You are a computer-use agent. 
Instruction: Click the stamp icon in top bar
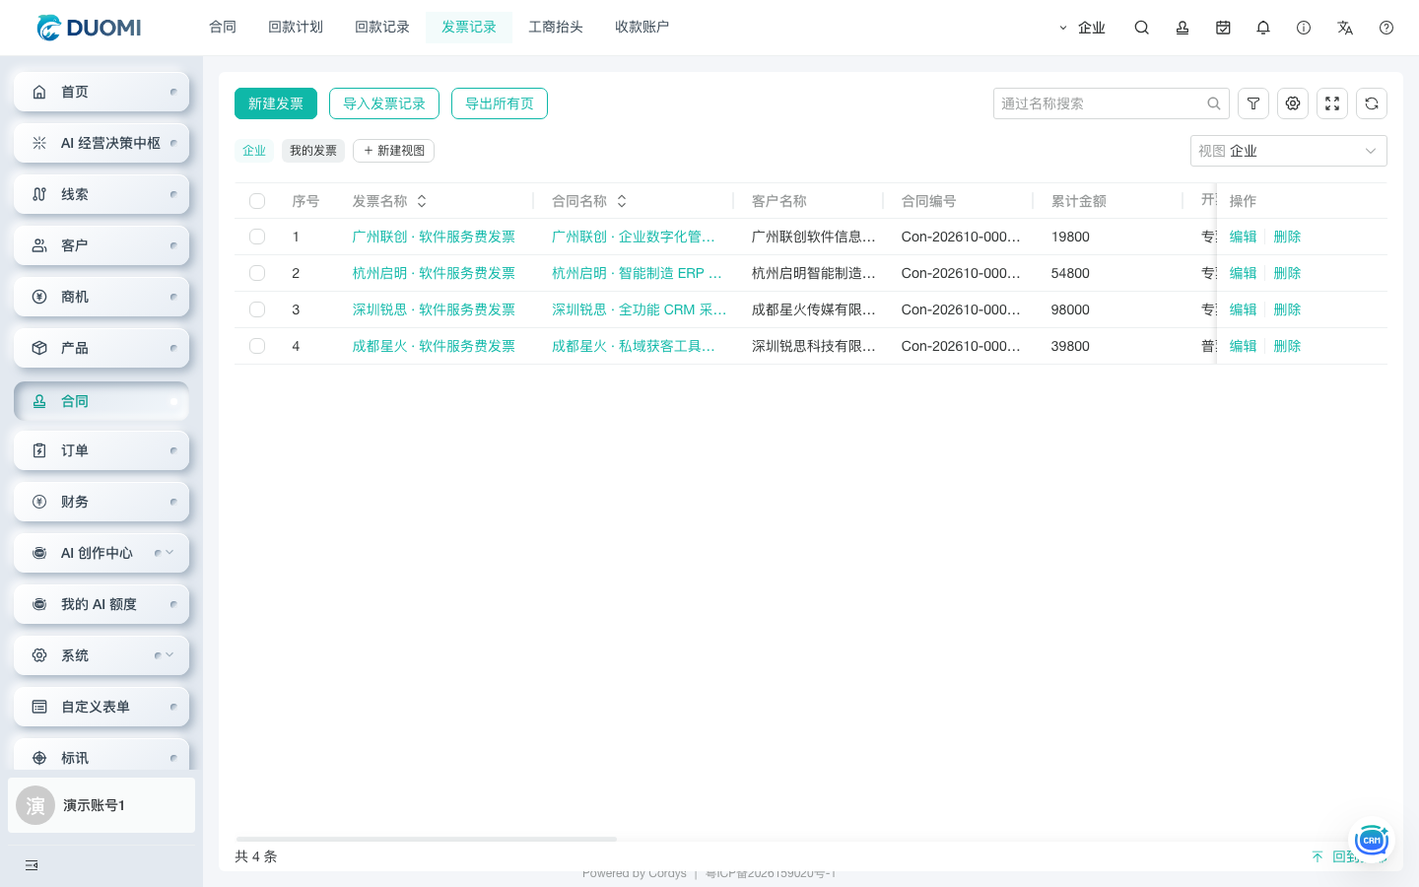tap(1182, 28)
